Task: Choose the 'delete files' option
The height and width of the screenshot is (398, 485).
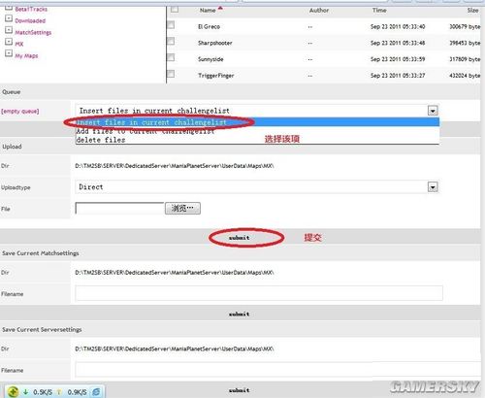Action: point(257,140)
